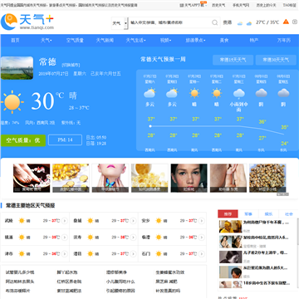The height and width of the screenshot is (299, 299).
Task: Expand the 视频 nav menu
Action: pyautogui.click(x=165, y=41)
